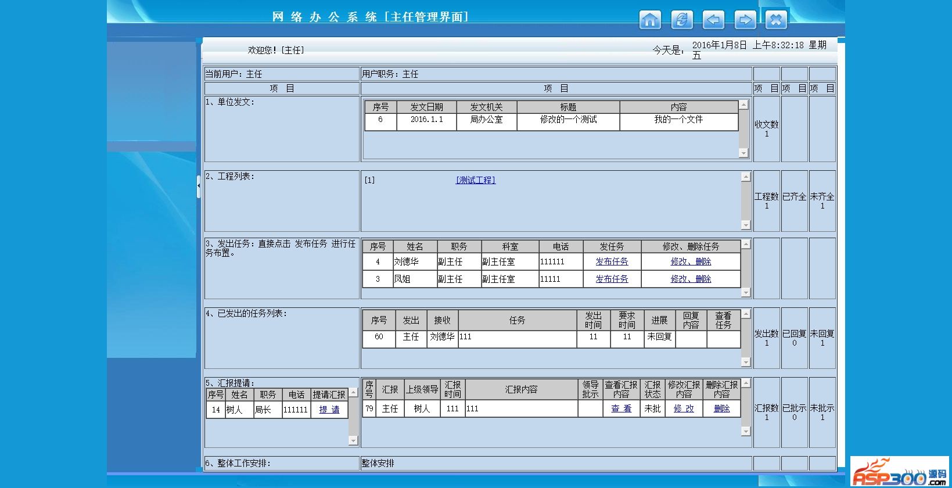Image resolution: width=952 pixels, height=488 pixels.
Task: Go back with the left arrow icon
Action: point(713,20)
